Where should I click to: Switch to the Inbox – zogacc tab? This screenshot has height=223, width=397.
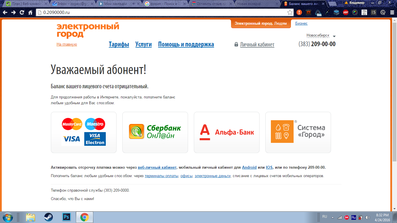[x=73, y=4]
